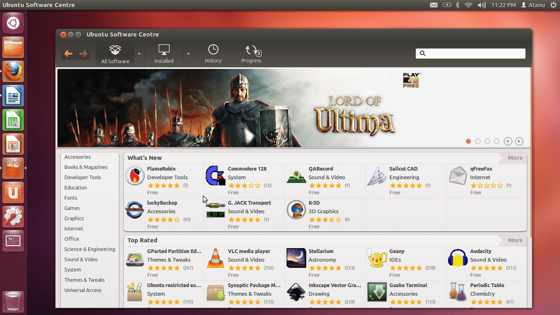This screenshot has height=315, width=560.
Task: Select the Science & Engineering category
Action: tap(90, 249)
